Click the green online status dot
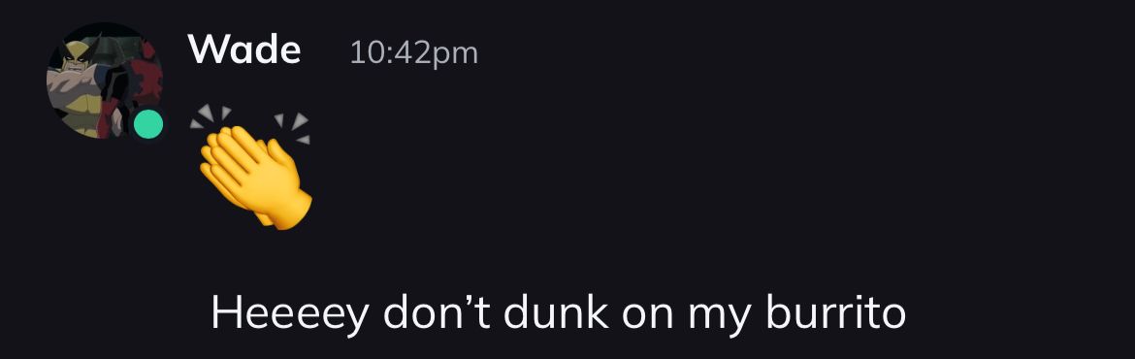 (x=148, y=124)
